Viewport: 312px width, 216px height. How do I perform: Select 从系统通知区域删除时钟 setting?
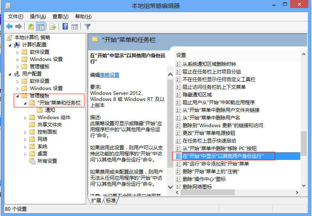pos(209,64)
